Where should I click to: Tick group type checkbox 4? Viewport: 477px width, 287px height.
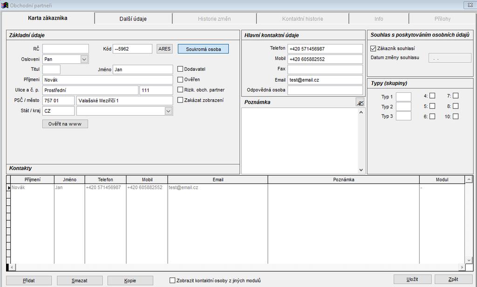pyautogui.click(x=432, y=96)
